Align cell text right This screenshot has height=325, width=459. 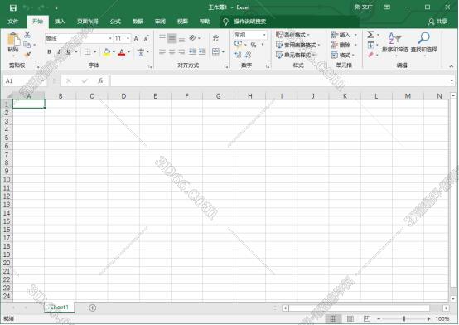point(181,52)
